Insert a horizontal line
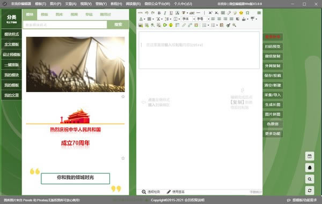Screen dimensions: 322x204 pos(199,13)
